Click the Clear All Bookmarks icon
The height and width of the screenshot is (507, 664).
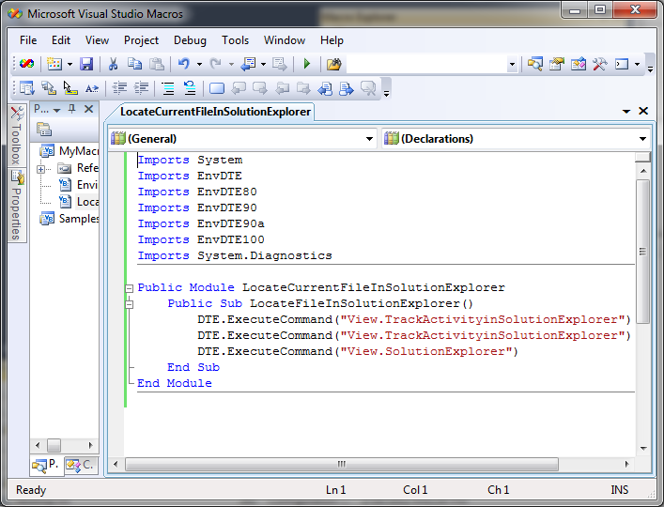tap(368, 88)
